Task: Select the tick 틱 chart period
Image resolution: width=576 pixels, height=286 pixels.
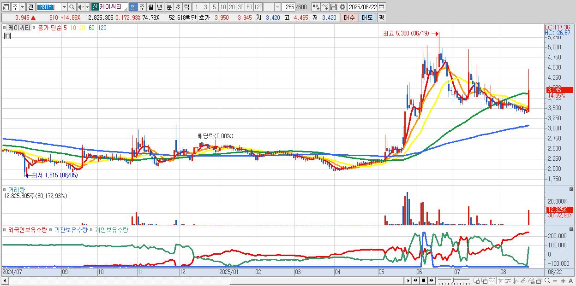Action: point(186,7)
